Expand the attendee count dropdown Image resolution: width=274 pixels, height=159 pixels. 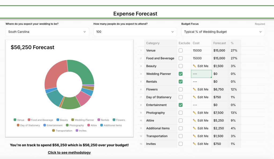click(x=135, y=32)
